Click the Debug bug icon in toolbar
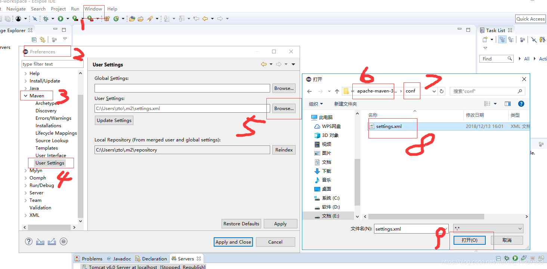 point(46,19)
